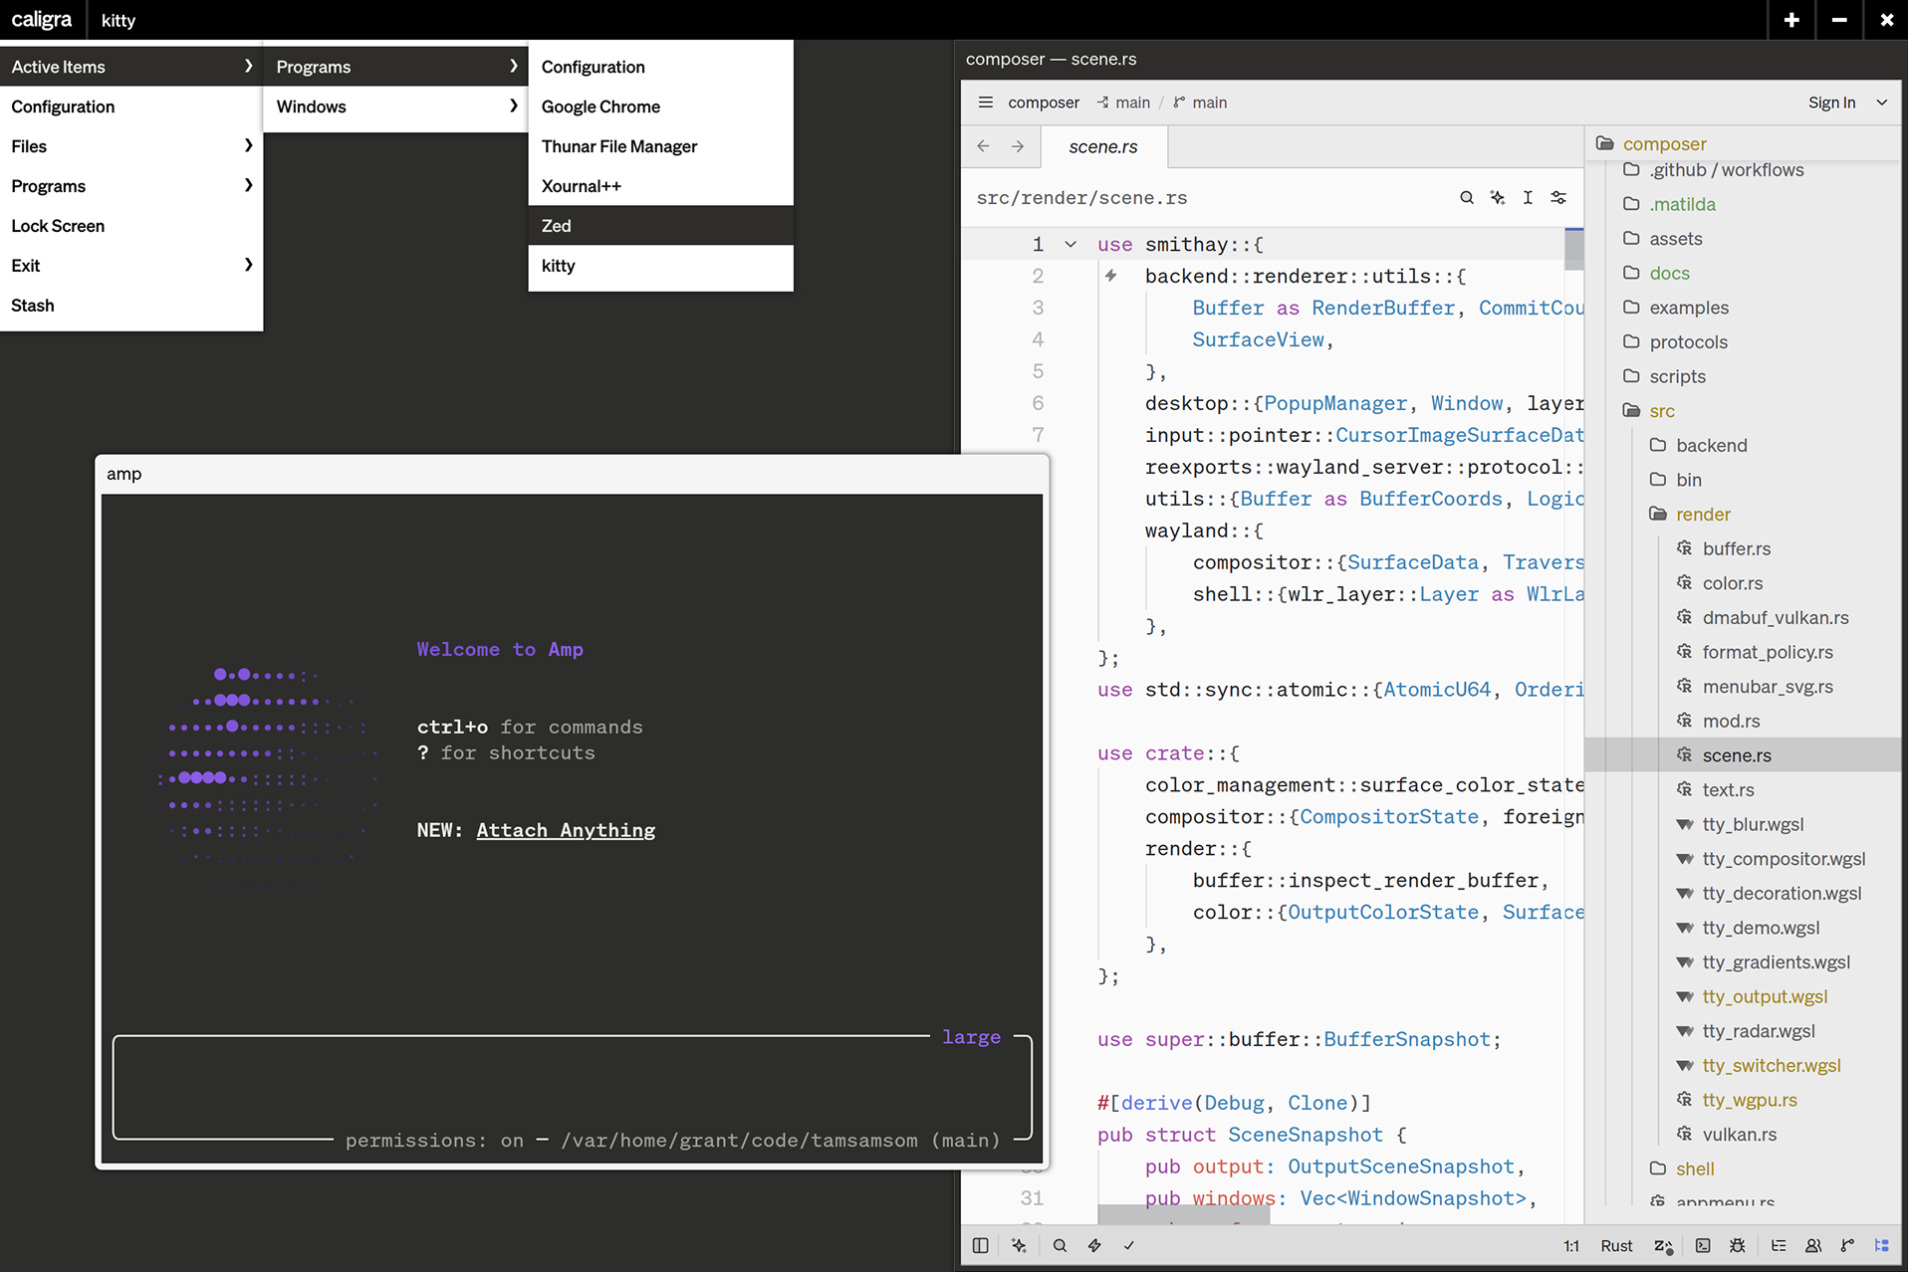Viewport: 1908px width, 1272px height.
Task: Toggle the blue project panel icon in the status bar
Action: point(1881,1245)
